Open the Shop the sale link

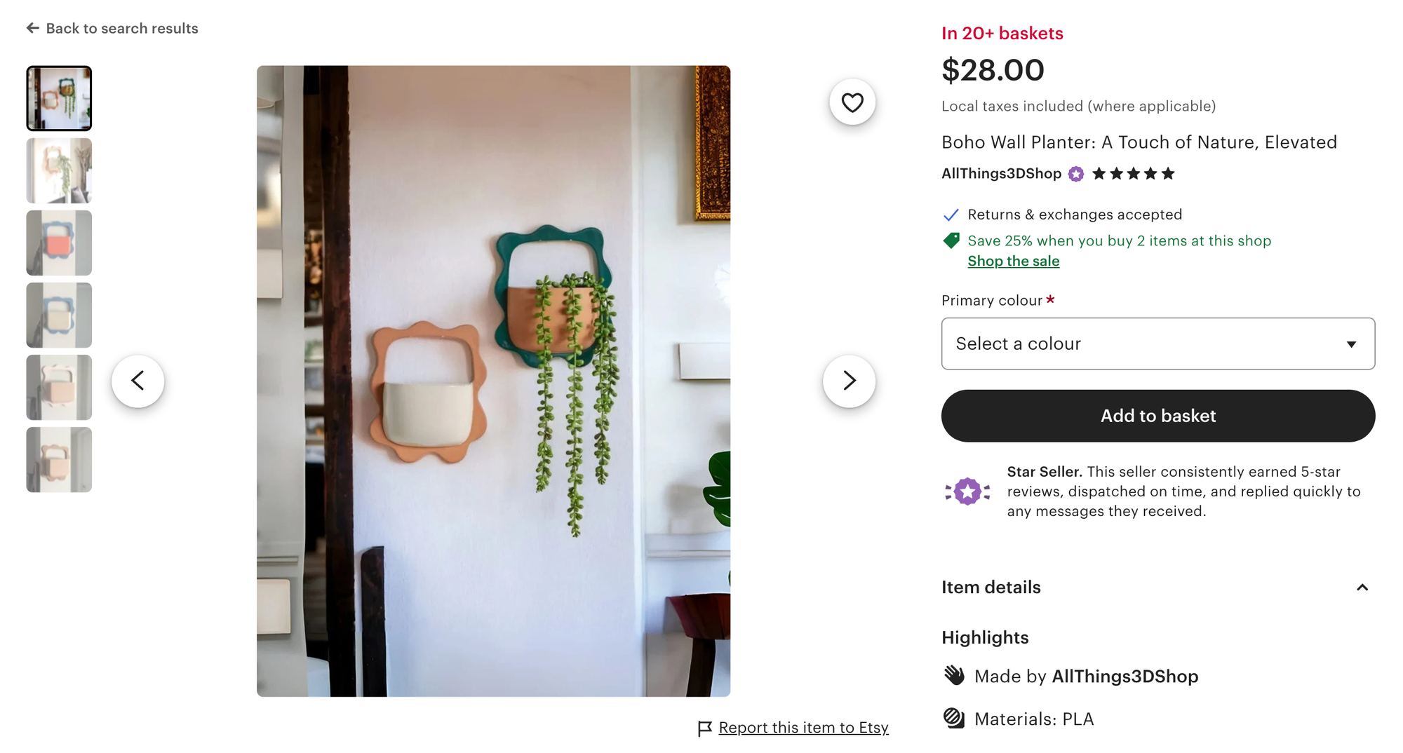click(x=1013, y=261)
